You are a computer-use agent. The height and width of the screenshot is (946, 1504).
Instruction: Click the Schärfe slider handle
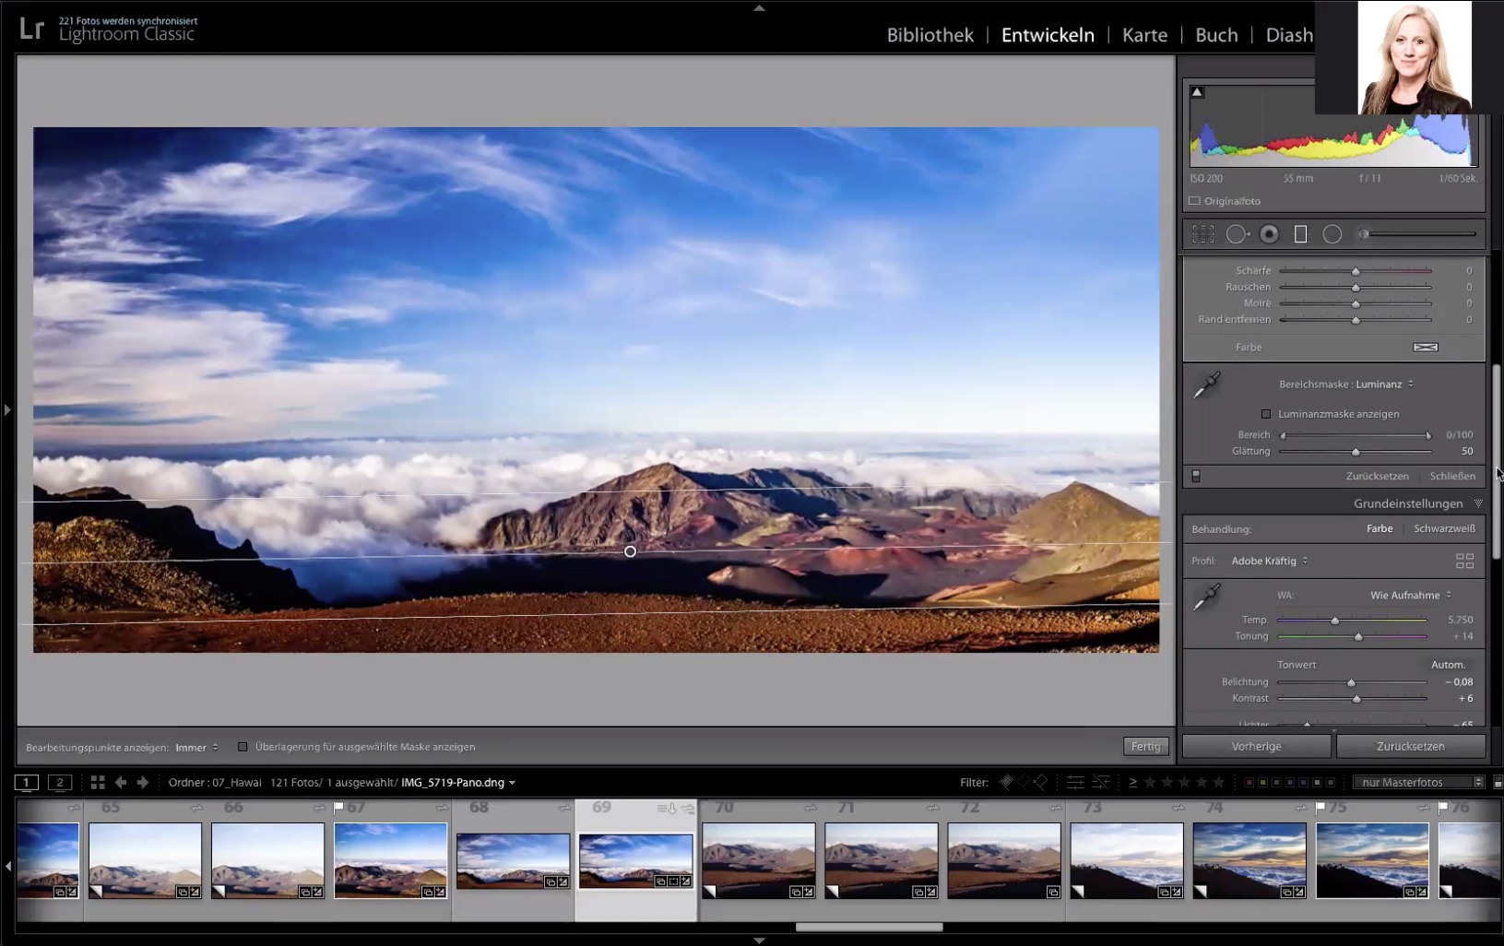[1356, 271]
